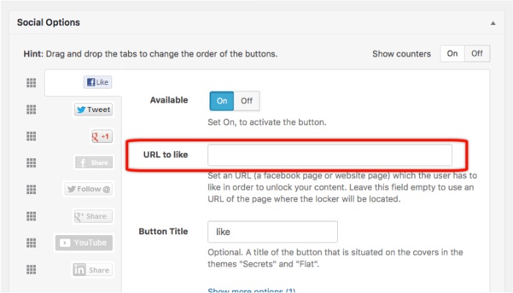This screenshot has height=293, width=513.
Task: Select the Google+ Share button tab
Action: point(92,216)
